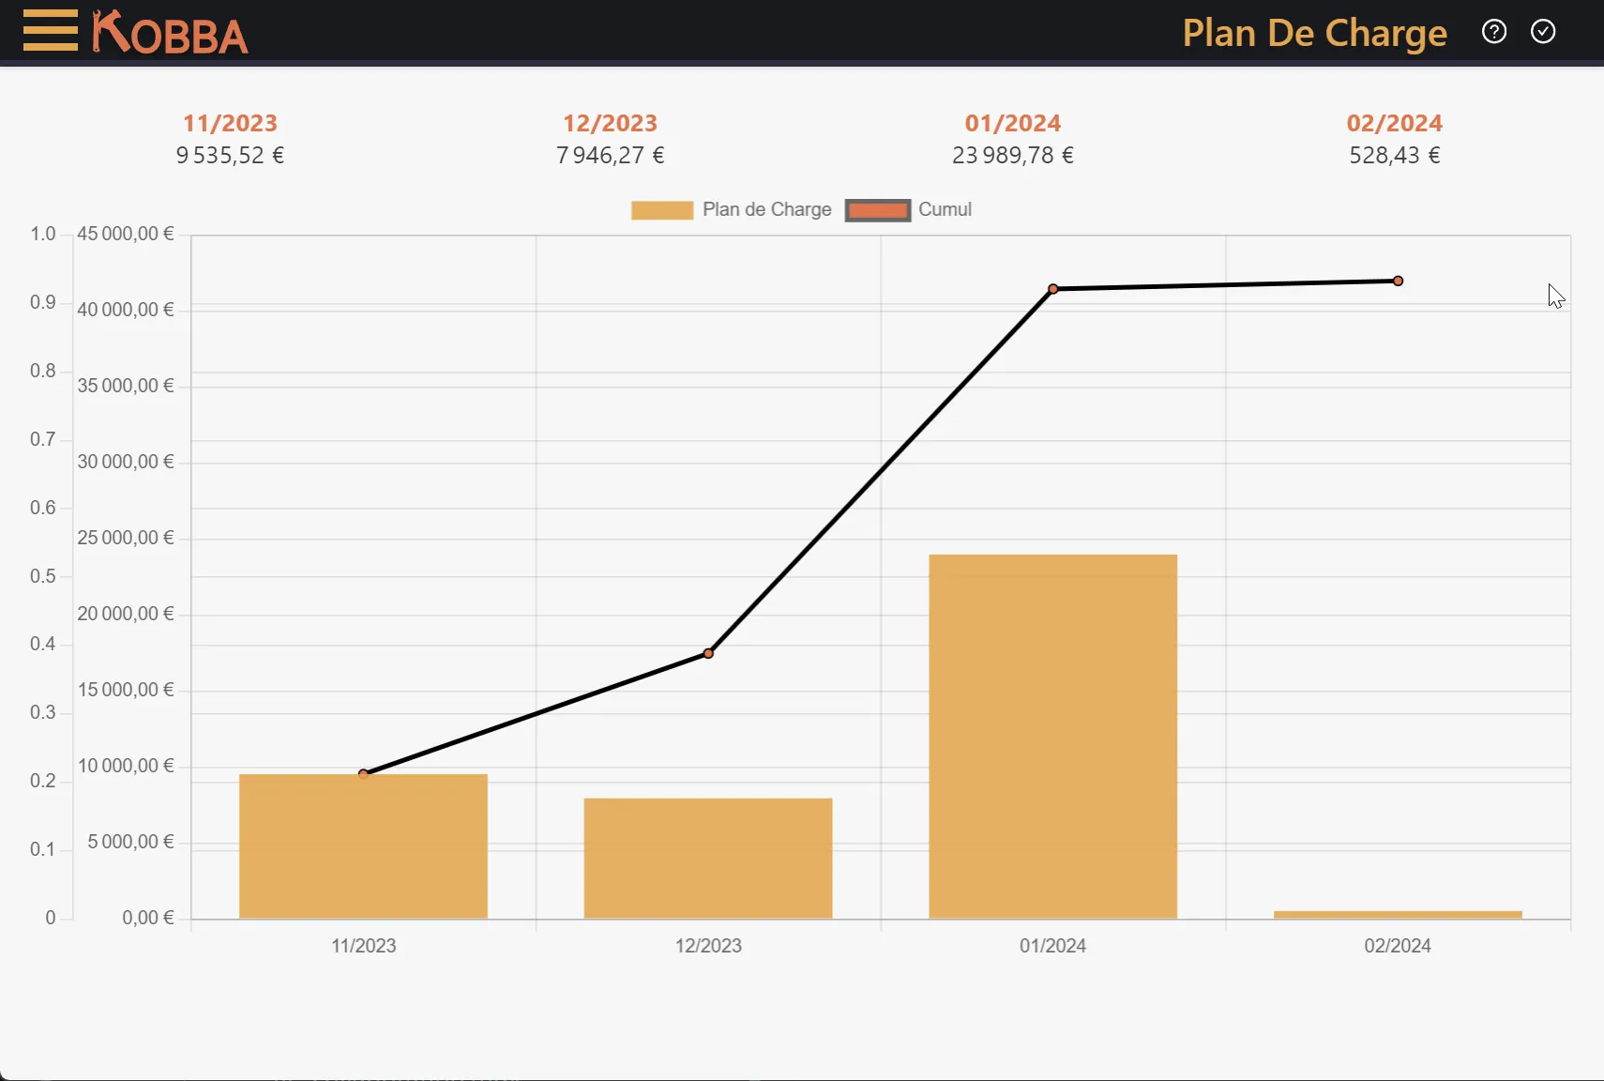Click the 45 000,00 € axis label
Viewport: 1604px width, 1081px height.
(126, 234)
